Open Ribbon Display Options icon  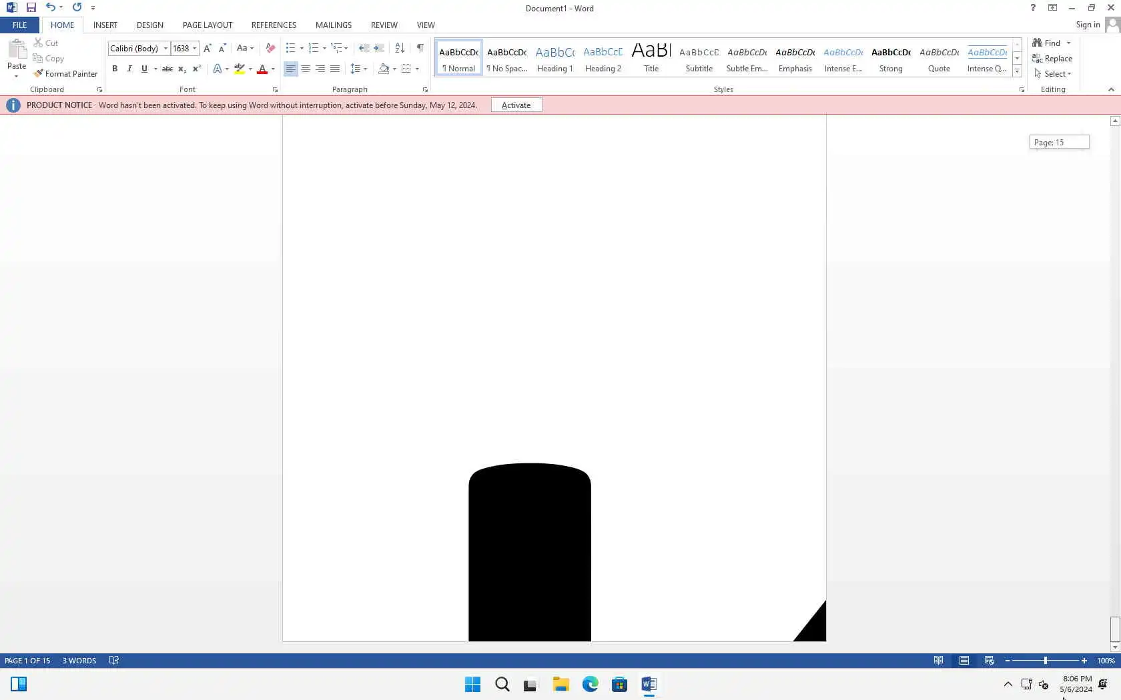pyautogui.click(x=1052, y=8)
